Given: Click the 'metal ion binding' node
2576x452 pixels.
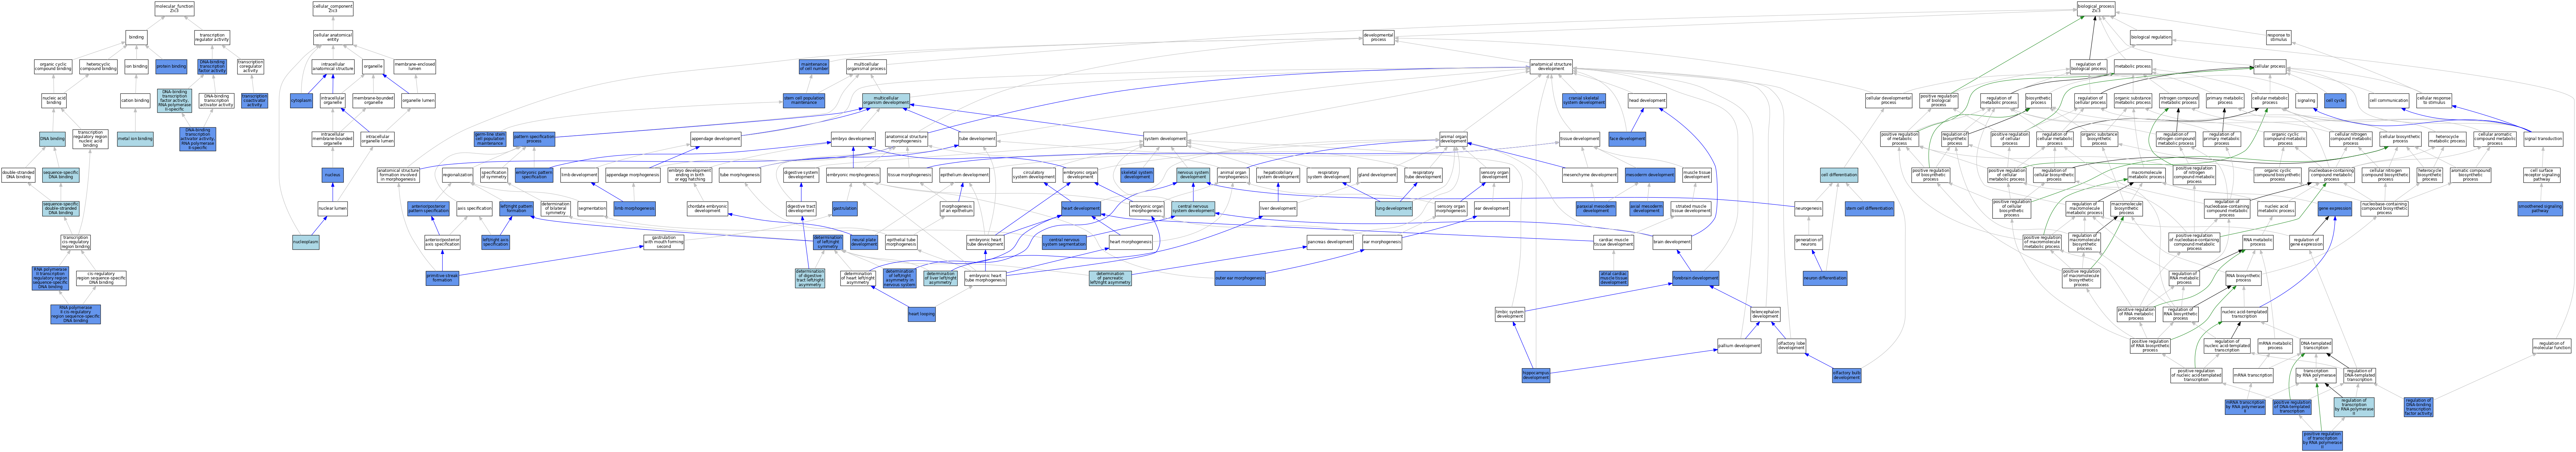Looking at the screenshot, I should click(135, 139).
